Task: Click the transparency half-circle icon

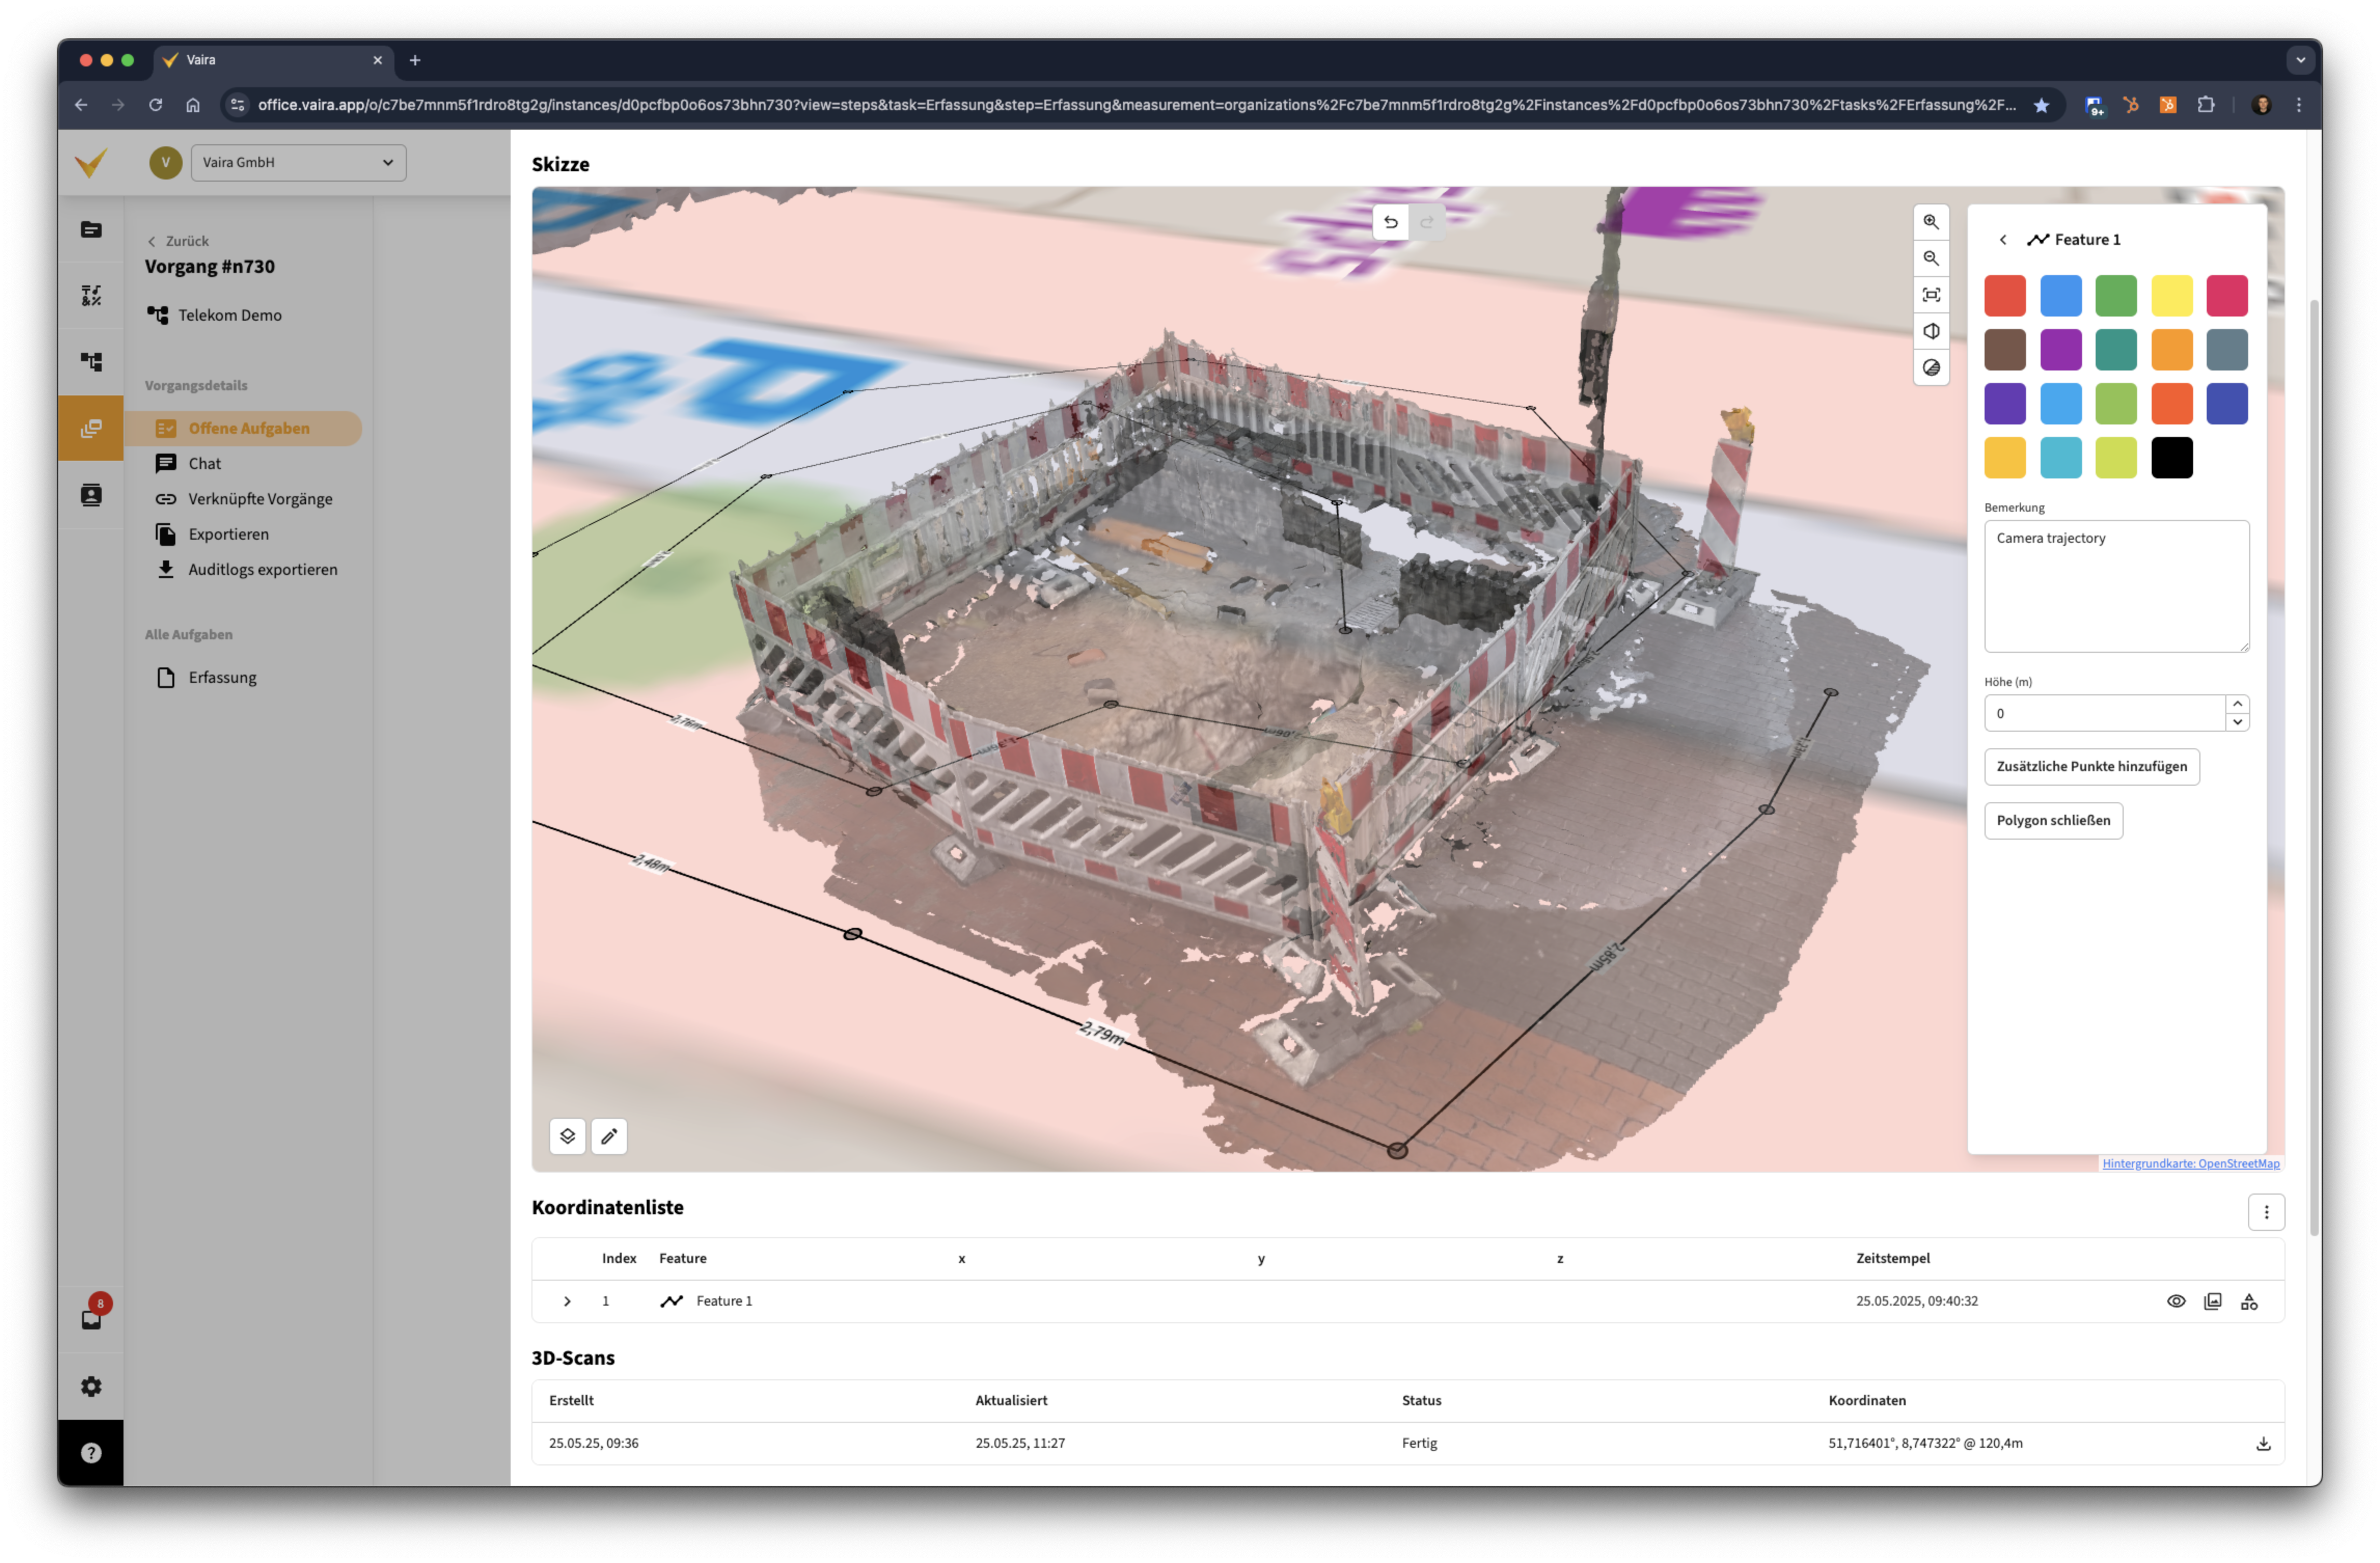Action: pyautogui.click(x=1930, y=367)
